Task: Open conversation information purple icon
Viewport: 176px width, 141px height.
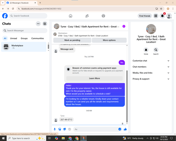Action: (x=124, y=26)
